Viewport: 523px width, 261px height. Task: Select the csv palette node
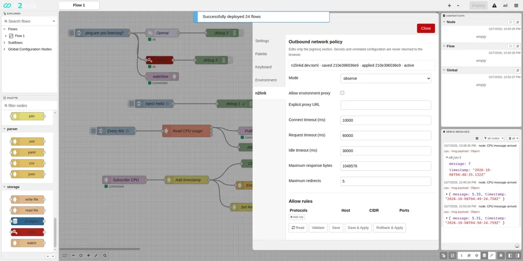(x=28, y=164)
